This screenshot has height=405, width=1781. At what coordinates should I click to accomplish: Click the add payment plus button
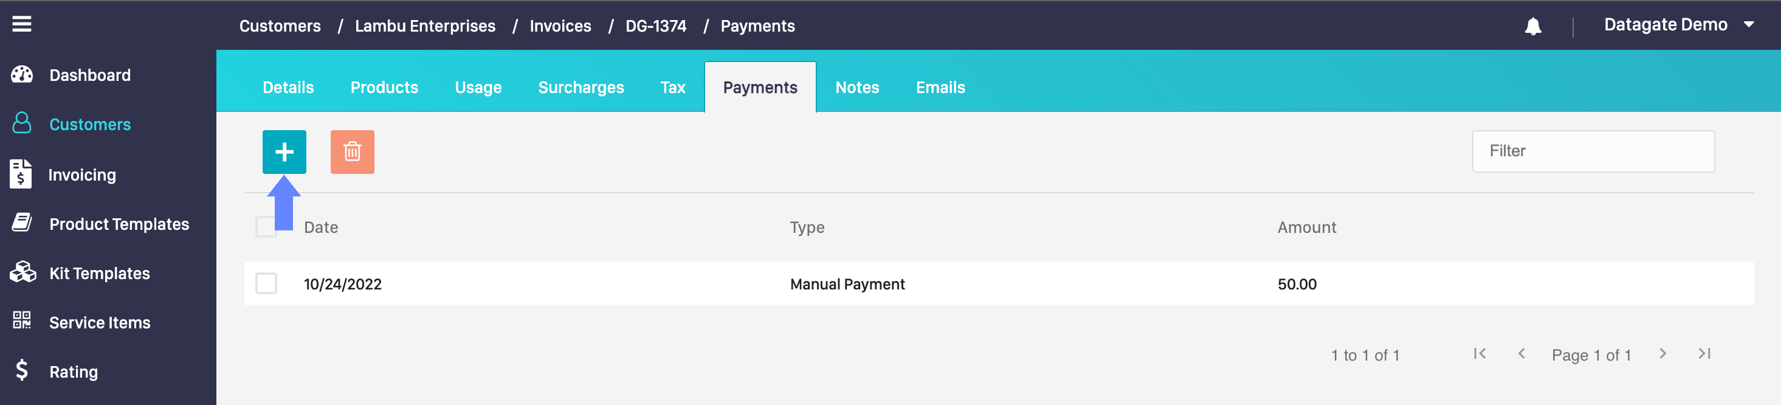point(283,152)
